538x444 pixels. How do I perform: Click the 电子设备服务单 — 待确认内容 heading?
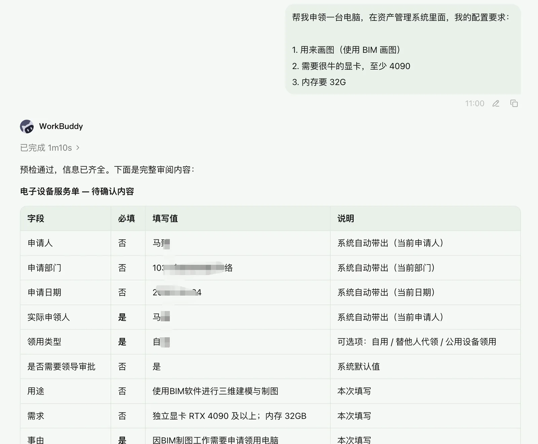coord(77,192)
